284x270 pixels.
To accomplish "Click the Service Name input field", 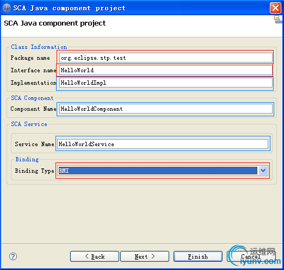I will (x=163, y=144).
